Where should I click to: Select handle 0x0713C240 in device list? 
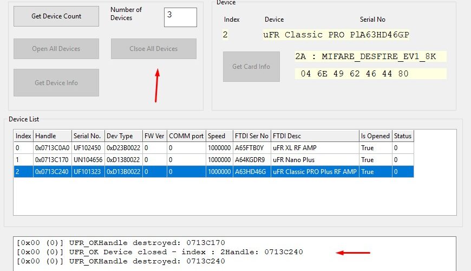(51, 172)
